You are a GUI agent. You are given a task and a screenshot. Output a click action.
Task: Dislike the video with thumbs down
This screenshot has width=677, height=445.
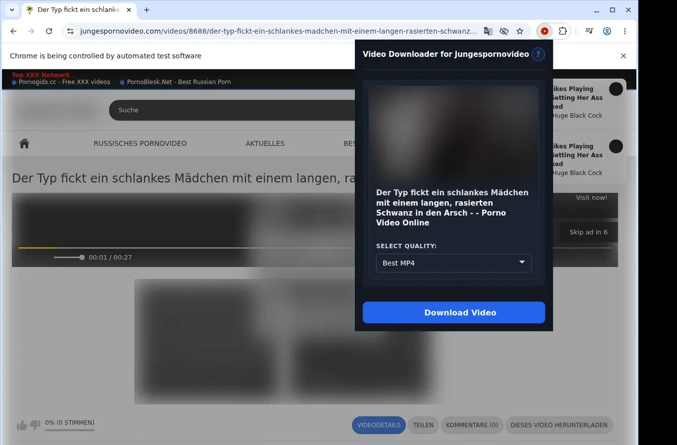point(35,425)
